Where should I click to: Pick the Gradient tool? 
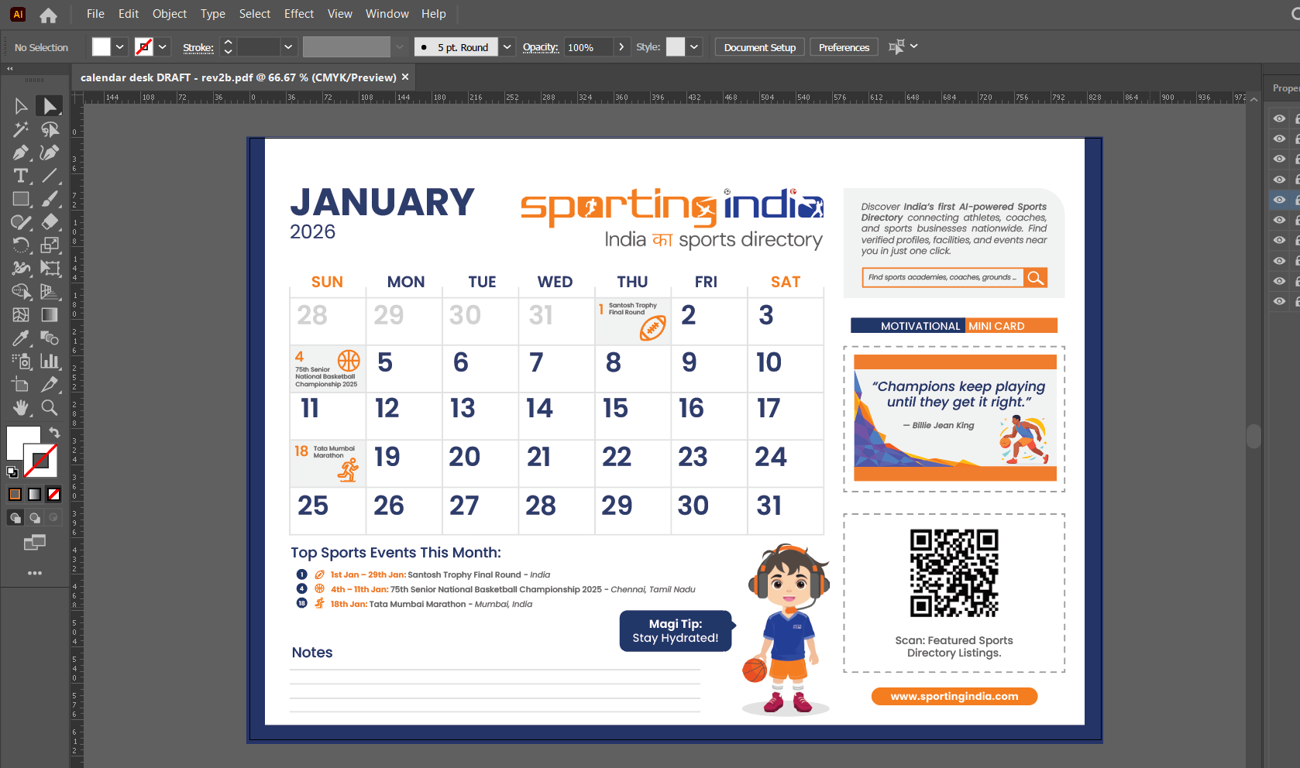pos(50,315)
